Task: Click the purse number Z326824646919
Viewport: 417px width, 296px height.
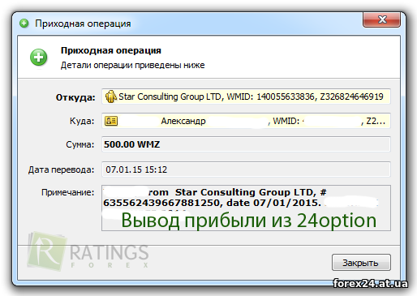Action: point(351,97)
